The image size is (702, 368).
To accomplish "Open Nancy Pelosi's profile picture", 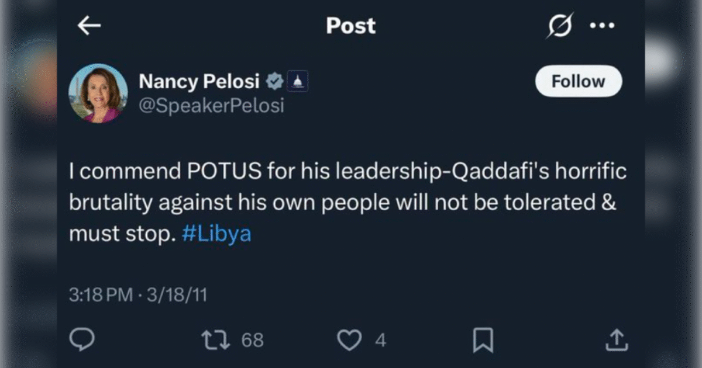I will pyautogui.click(x=98, y=93).
